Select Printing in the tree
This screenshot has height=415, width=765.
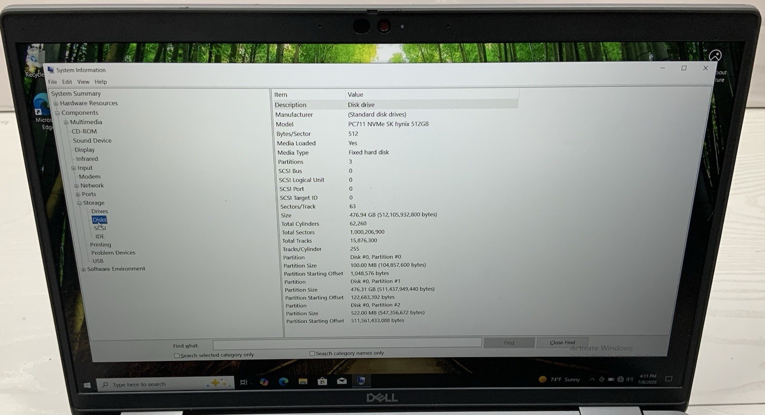pos(100,245)
